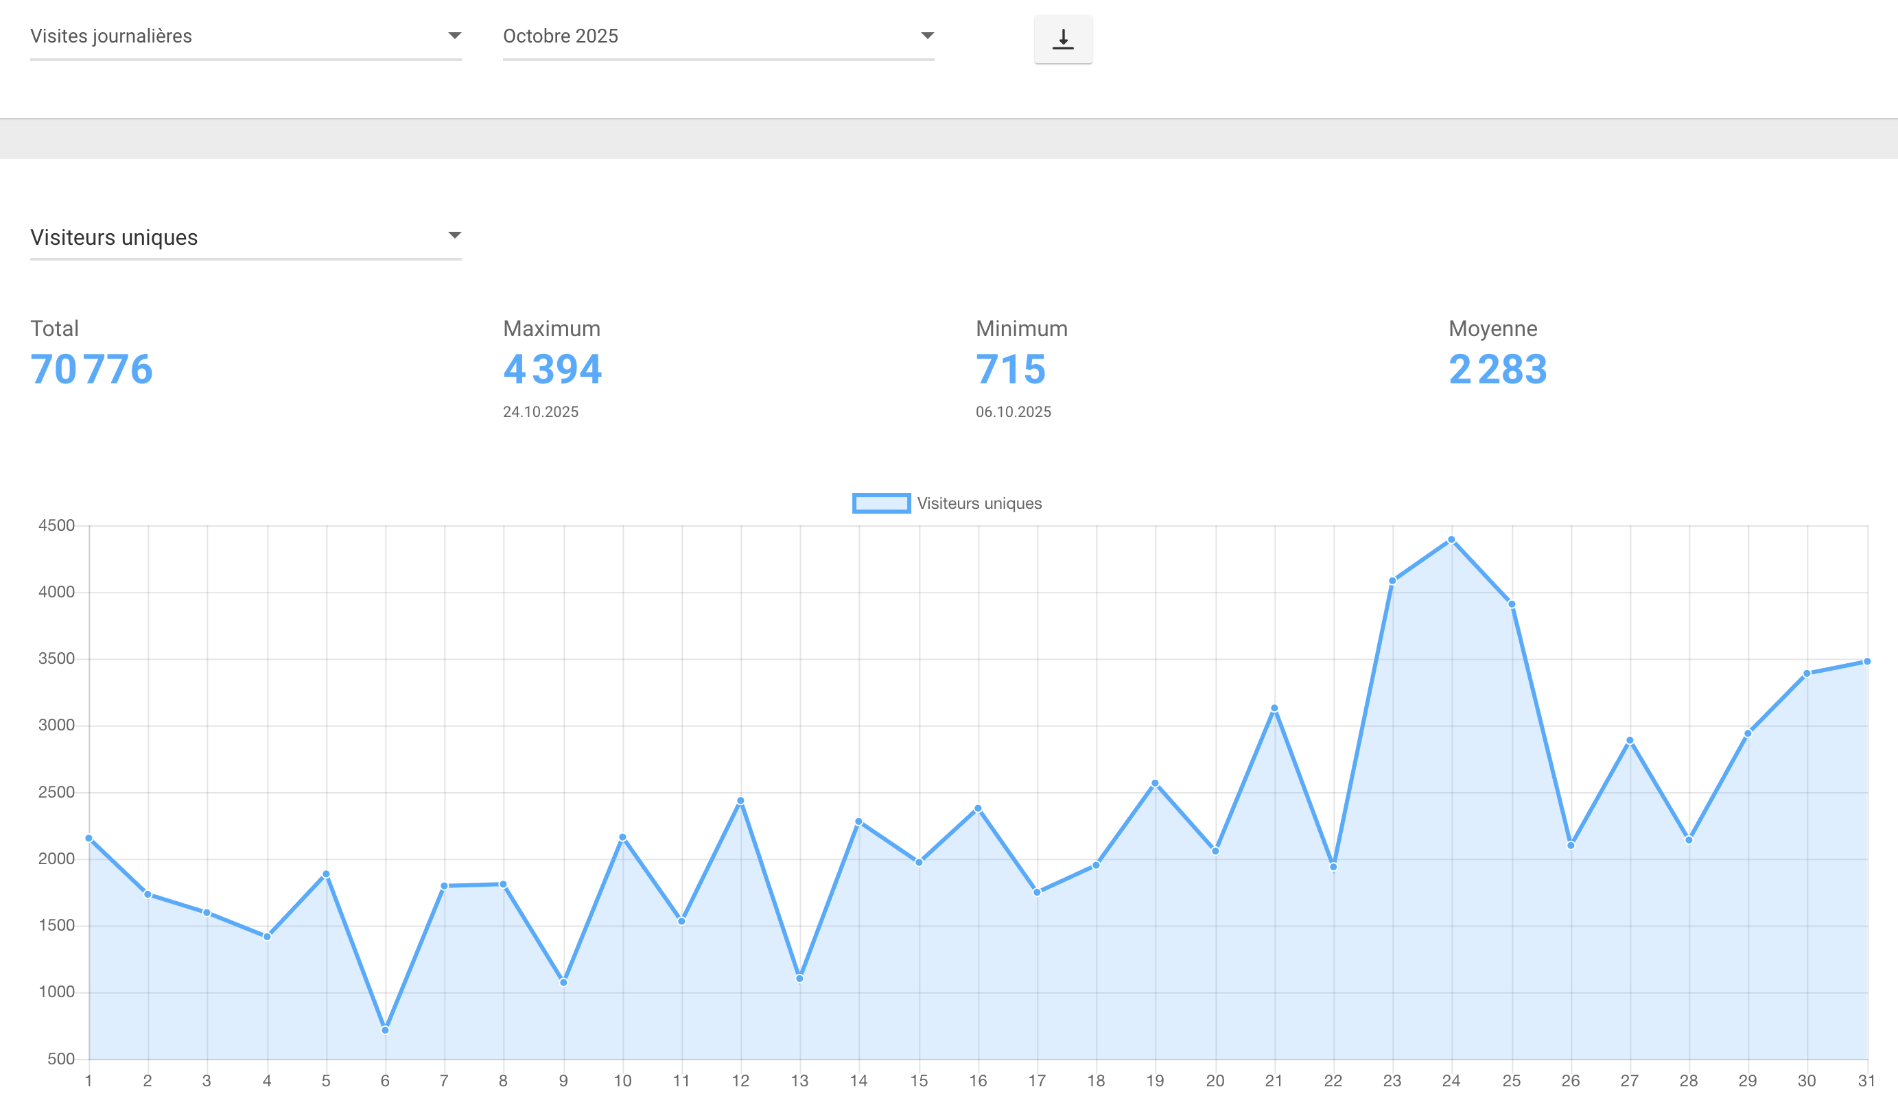The image size is (1898, 1111).
Task: Click the data point for day 12
Action: (x=740, y=801)
